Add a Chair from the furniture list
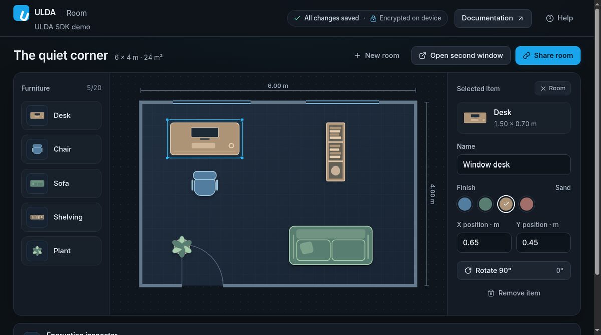This screenshot has height=335, width=601. [61, 149]
